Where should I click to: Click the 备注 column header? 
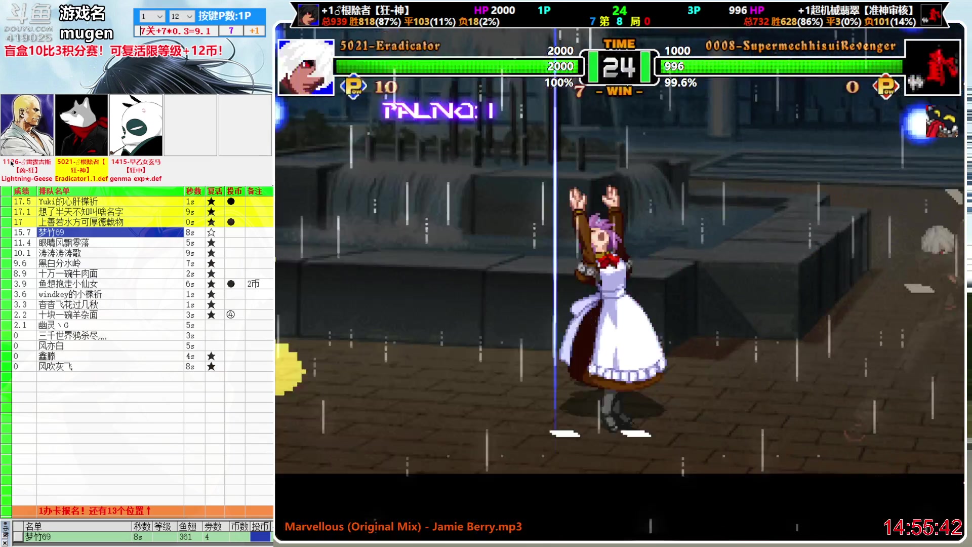pyautogui.click(x=259, y=191)
